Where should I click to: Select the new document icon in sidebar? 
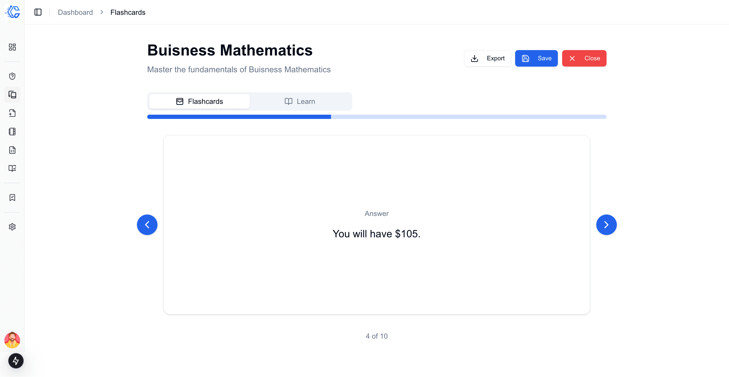click(12, 113)
